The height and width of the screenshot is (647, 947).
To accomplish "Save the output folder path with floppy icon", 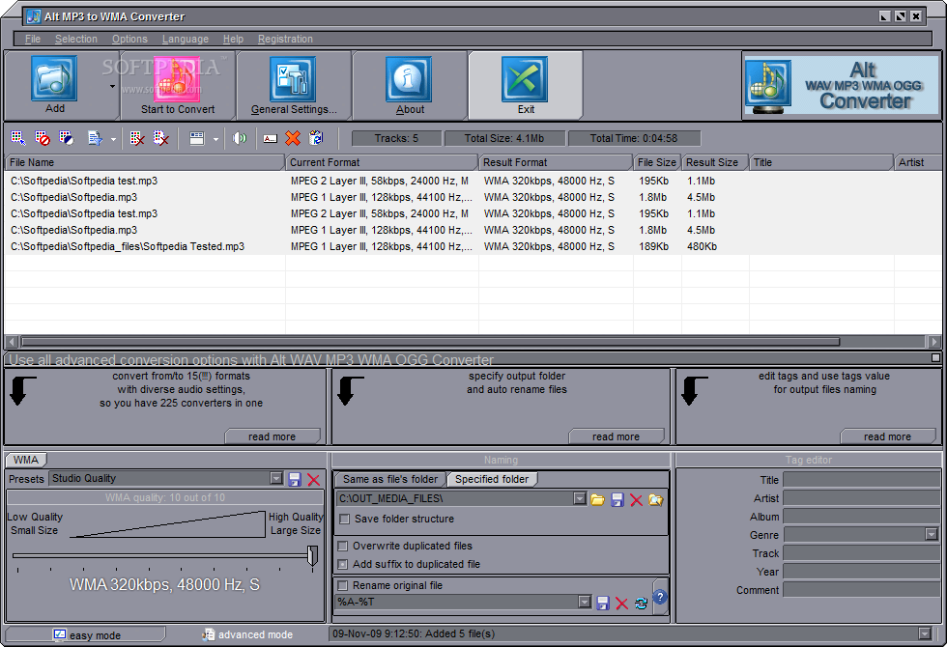I will 617,499.
